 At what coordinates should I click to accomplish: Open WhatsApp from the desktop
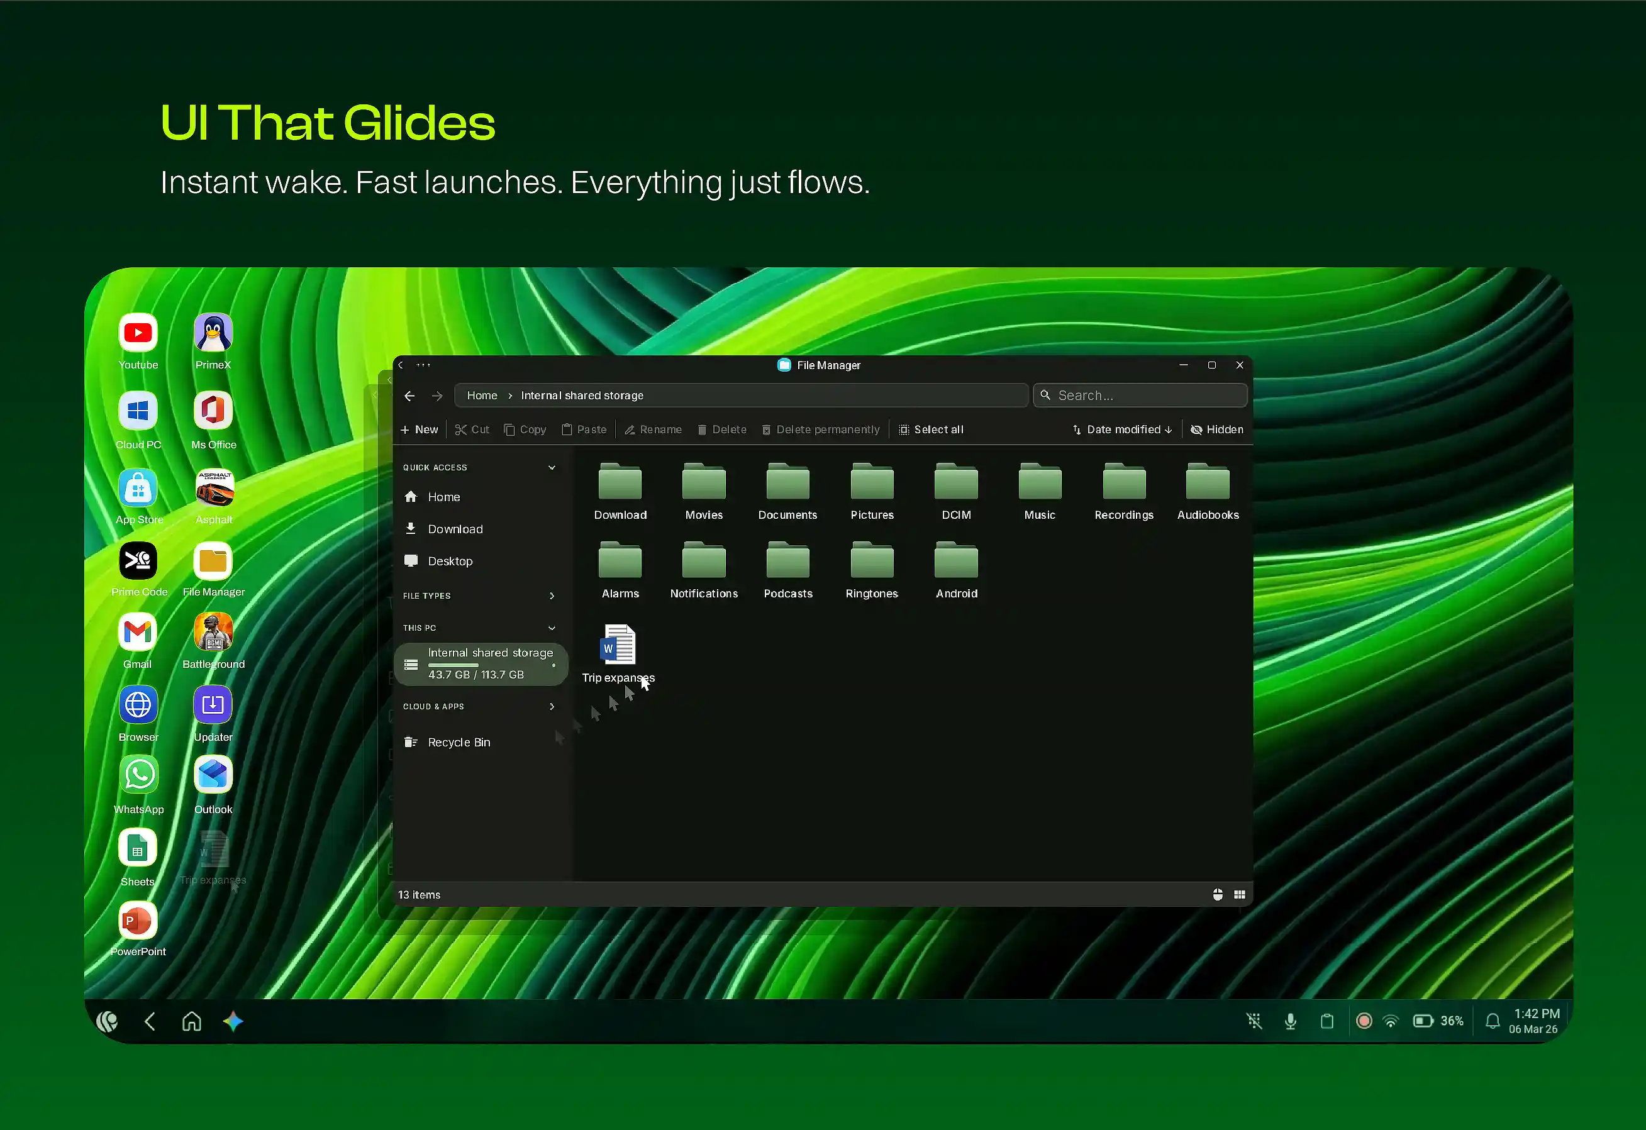[x=139, y=775]
